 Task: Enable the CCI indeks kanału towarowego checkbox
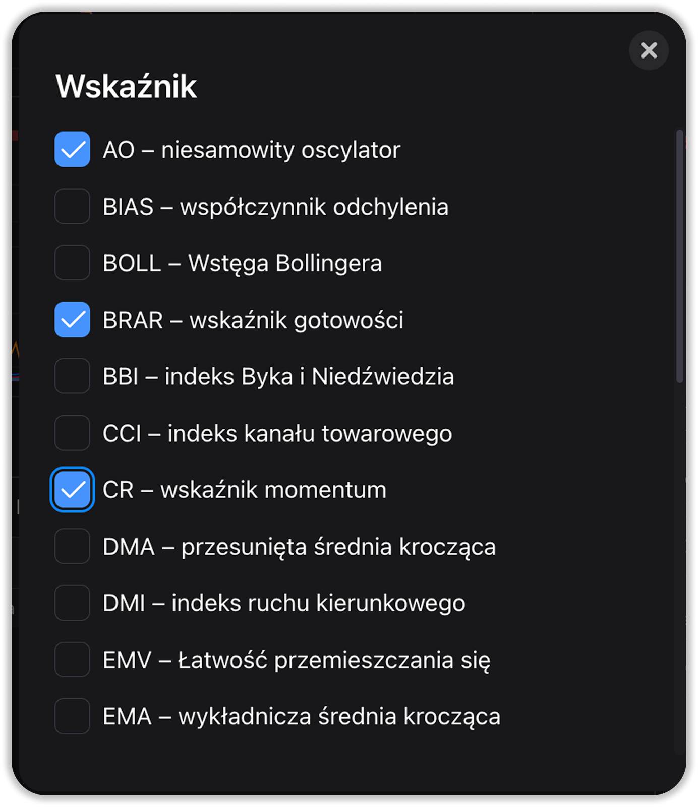[x=72, y=433]
